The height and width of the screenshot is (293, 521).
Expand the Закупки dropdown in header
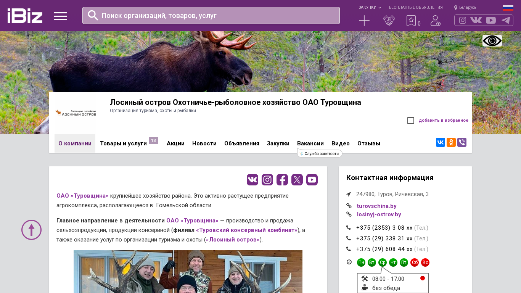coord(370,8)
